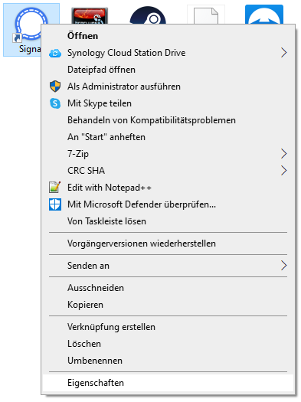The width and height of the screenshot is (301, 402).
Task: Click the administrator shield icon
Action: tap(55, 87)
